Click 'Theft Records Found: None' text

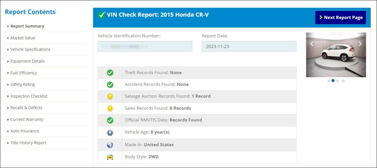pos(153,73)
